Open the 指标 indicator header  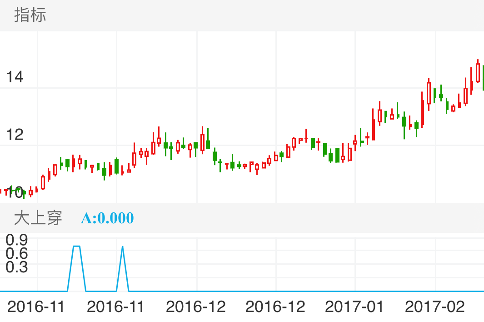(x=30, y=15)
